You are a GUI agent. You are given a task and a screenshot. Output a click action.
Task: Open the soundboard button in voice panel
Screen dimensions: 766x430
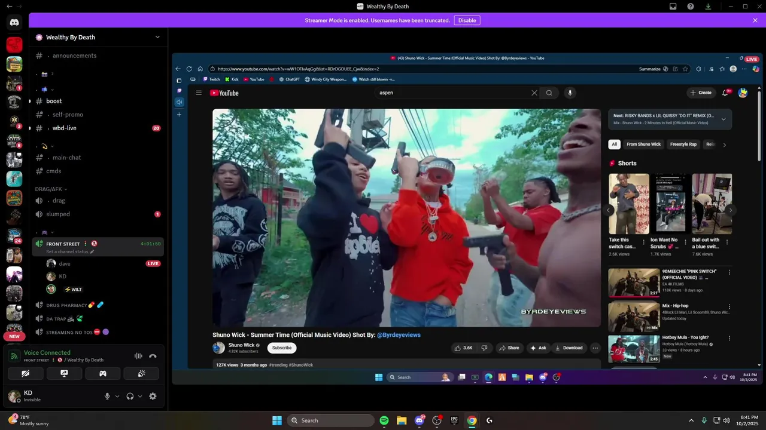pos(141,373)
